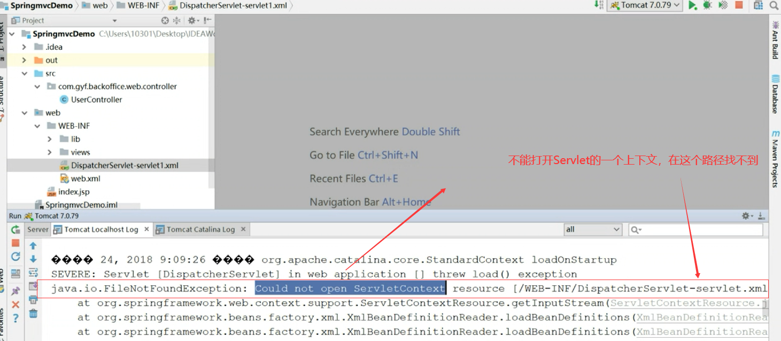This screenshot has width=781, height=341.
Task: Click DispatcherServlet-servlet1.xml breadcrumb
Action: coord(228,5)
